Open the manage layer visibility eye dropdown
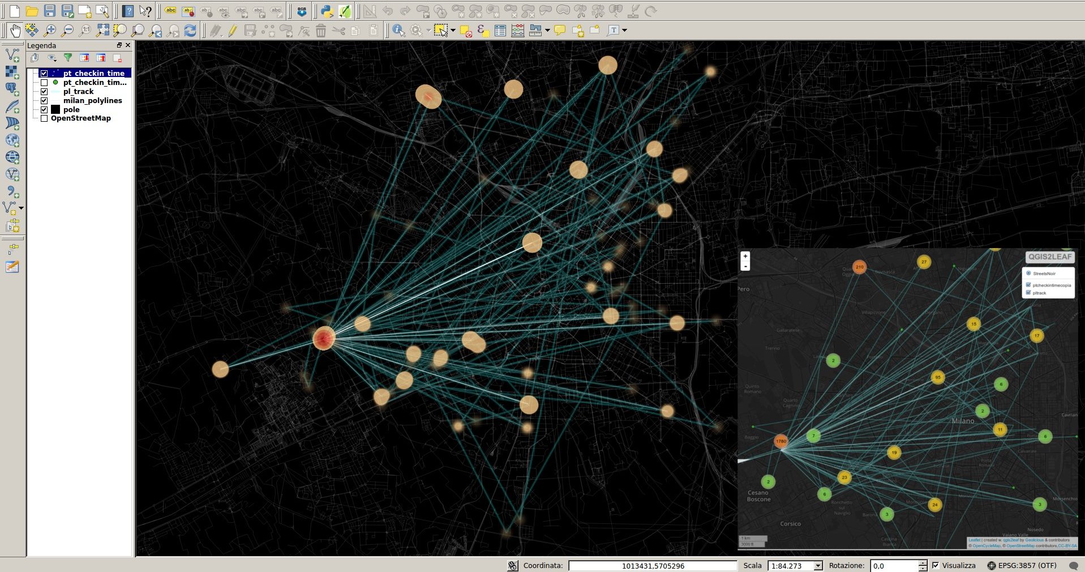 click(x=52, y=58)
